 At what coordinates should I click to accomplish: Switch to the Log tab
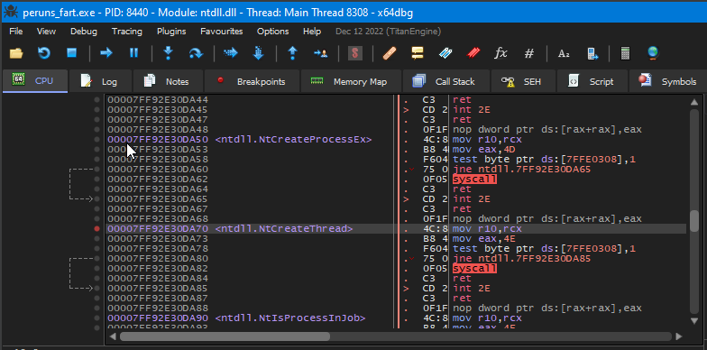tap(100, 81)
